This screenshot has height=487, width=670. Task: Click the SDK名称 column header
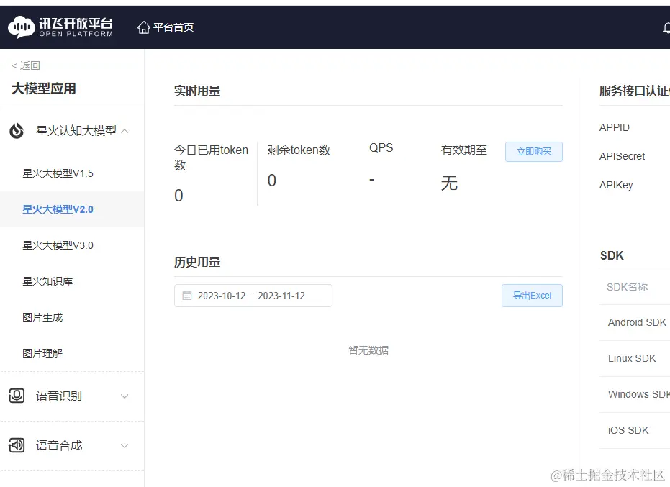pyautogui.click(x=628, y=287)
